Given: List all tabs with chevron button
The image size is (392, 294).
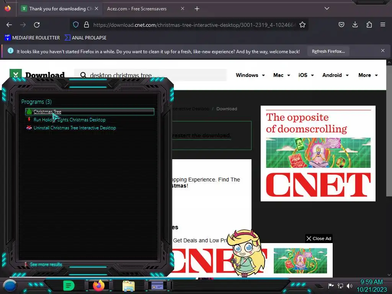Looking at the screenshot, I should pos(327,8).
